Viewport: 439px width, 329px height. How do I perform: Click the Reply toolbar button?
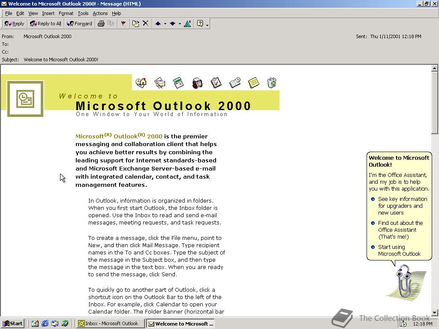click(x=14, y=24)
